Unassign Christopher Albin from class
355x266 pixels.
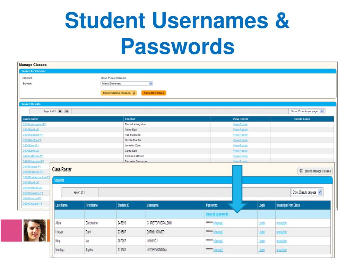282,223
